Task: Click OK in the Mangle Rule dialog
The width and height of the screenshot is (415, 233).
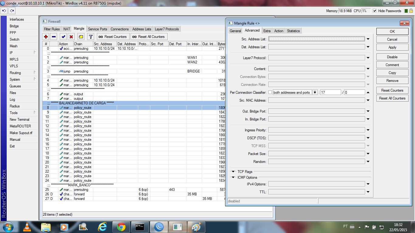Action: pyautogui.click(x=392, y=32)
